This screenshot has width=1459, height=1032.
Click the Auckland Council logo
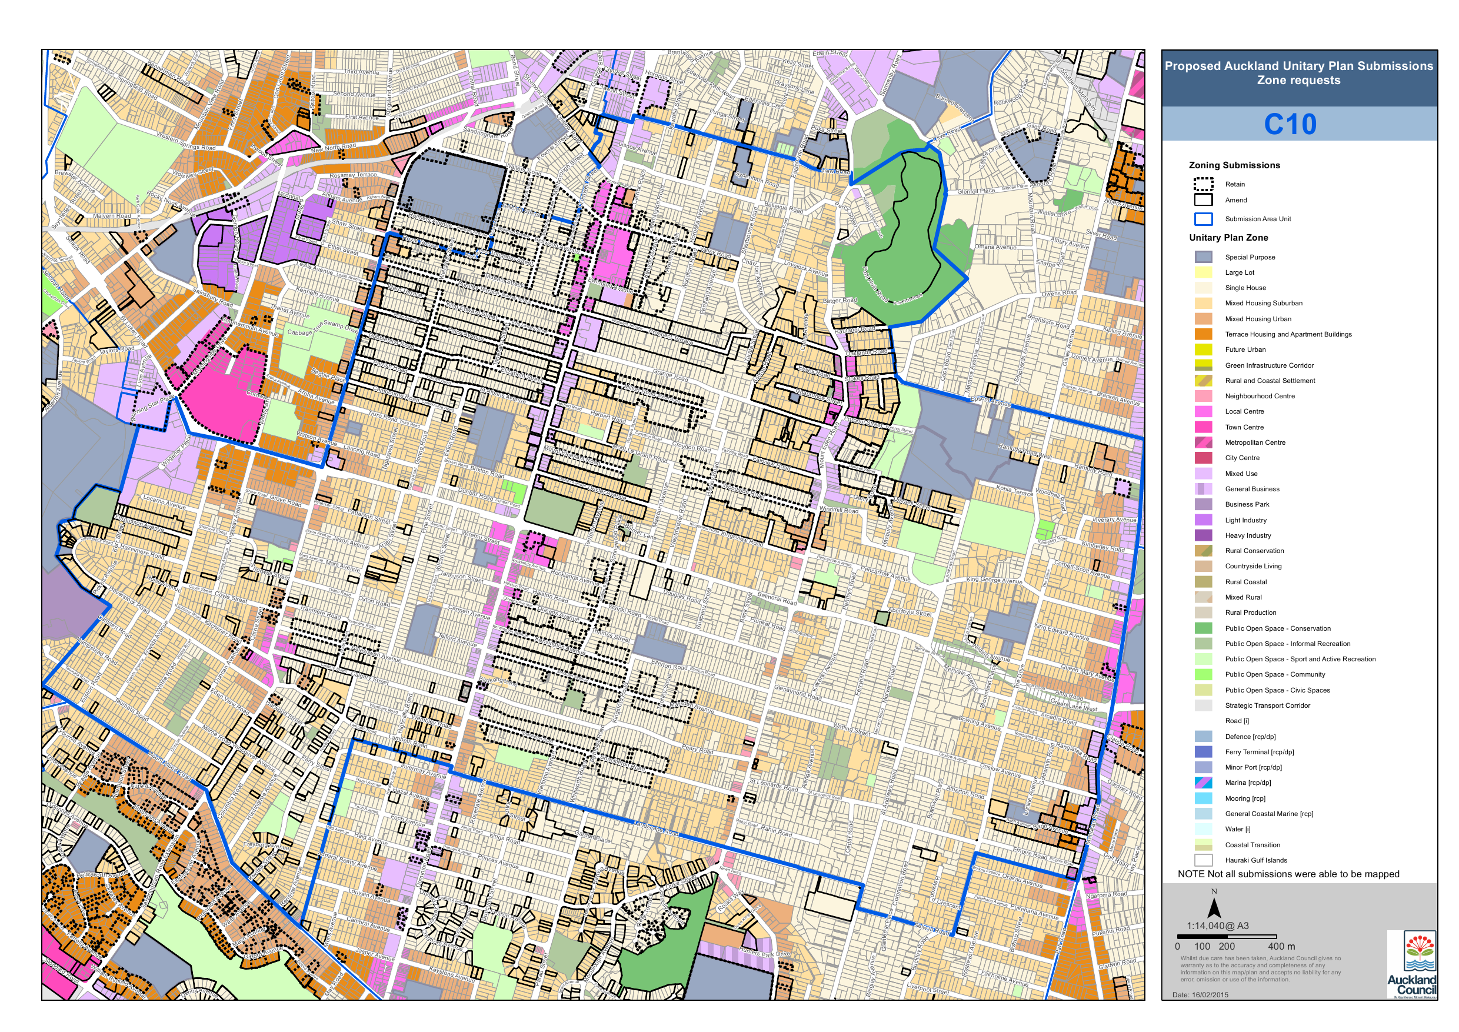click(x=1411, y=966)
